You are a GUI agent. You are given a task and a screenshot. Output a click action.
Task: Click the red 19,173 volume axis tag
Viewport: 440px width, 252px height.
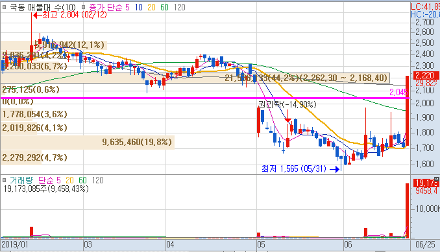coord(426,183)
